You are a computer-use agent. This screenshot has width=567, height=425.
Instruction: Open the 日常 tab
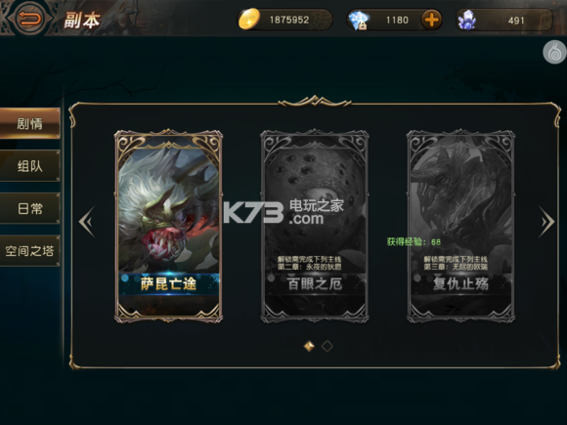(29, 208)
